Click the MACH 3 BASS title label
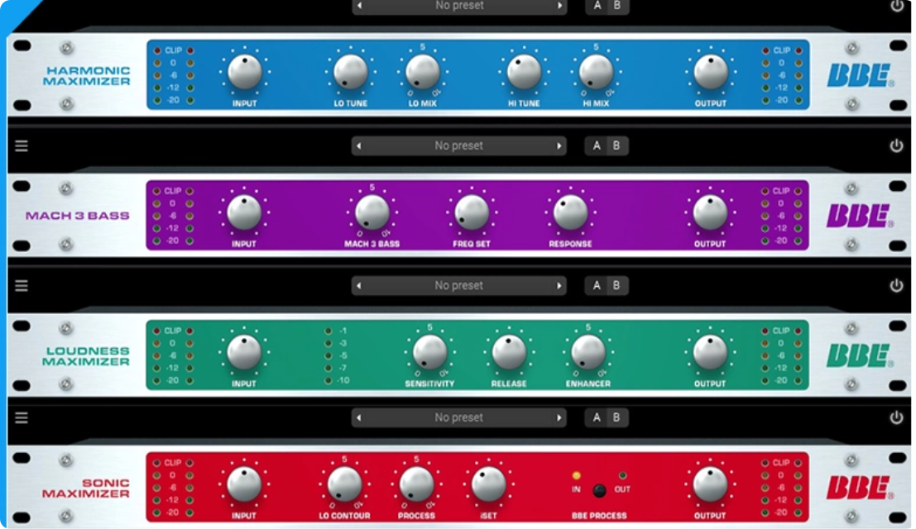916x529 pixels. [x=77, y=216]
